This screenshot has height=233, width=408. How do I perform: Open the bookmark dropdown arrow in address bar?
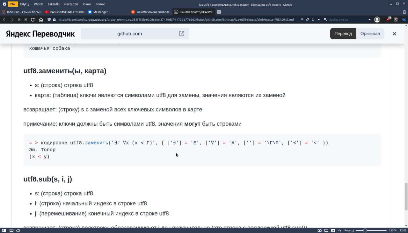tap(318, 19)
